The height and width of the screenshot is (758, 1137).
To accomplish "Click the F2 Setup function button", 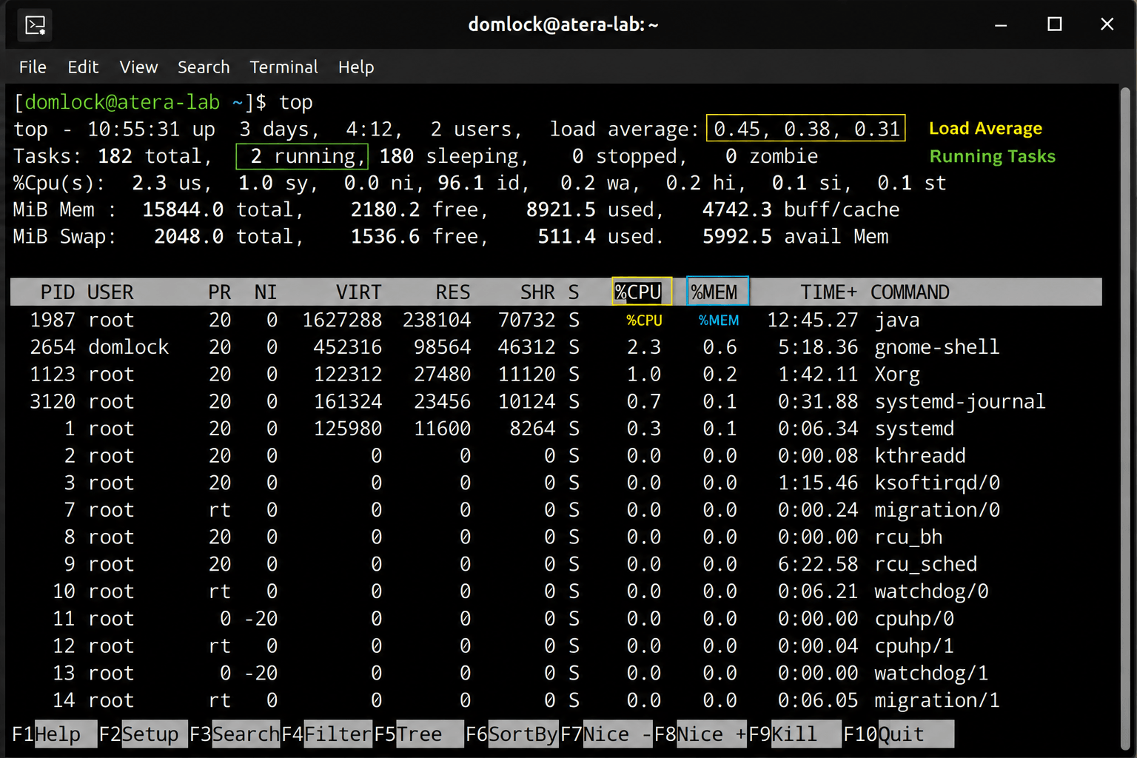I will [x=142, y=734].
